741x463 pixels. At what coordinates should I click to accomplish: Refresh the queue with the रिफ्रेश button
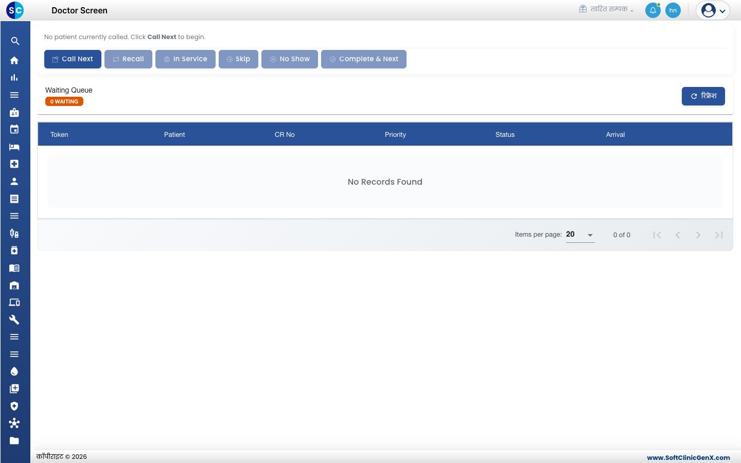(703, 96)
